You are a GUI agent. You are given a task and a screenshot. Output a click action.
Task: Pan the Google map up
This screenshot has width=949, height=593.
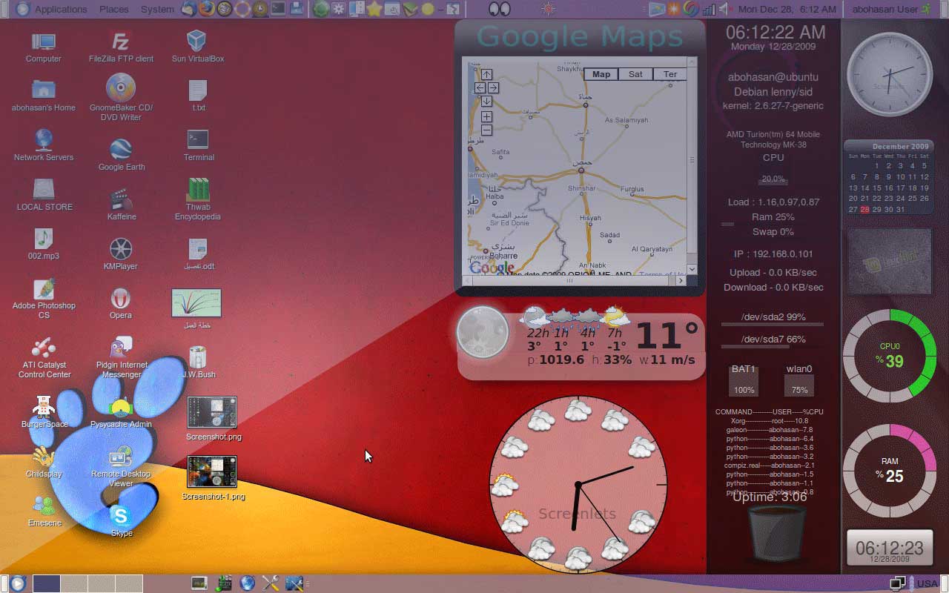tap(486, 74)
